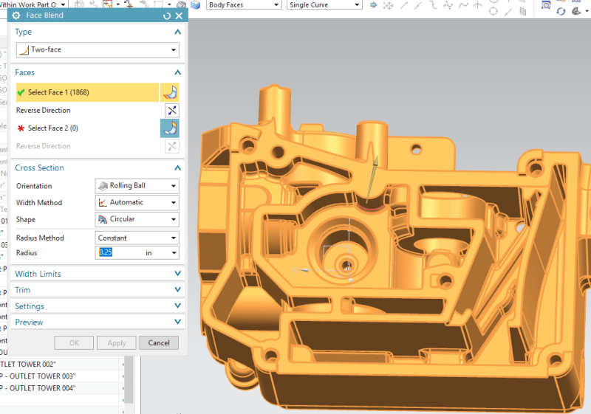Expand the Preview section
The width and height of the screenshot is (591, 414).
(x=177, y=322)
